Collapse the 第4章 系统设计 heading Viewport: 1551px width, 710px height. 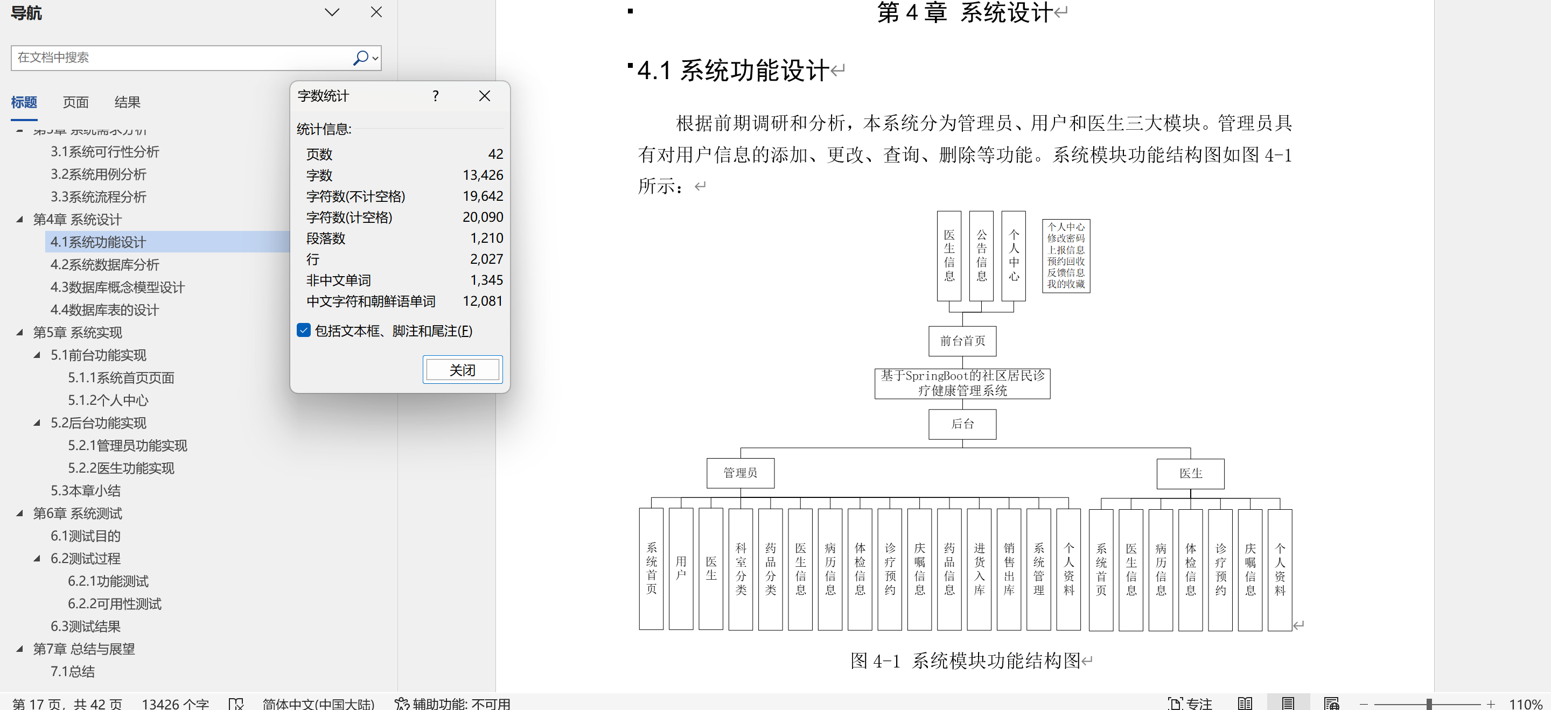pyautogui.click(x=20, y=220)
